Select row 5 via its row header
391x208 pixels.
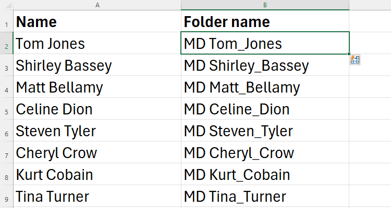(x=6, y=111)
